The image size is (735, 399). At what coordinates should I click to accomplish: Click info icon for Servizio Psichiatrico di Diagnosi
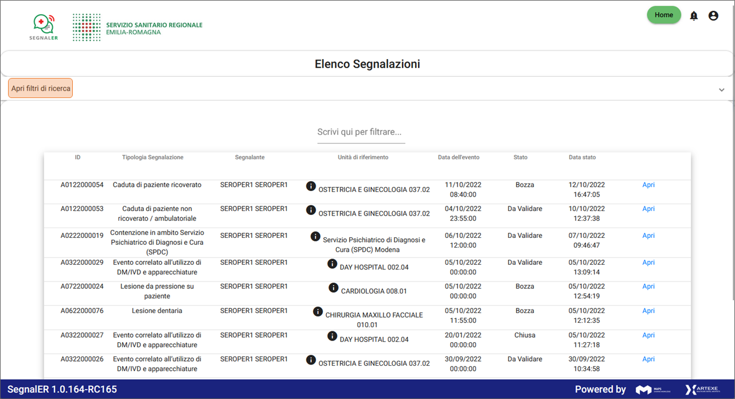click(315, 236)
